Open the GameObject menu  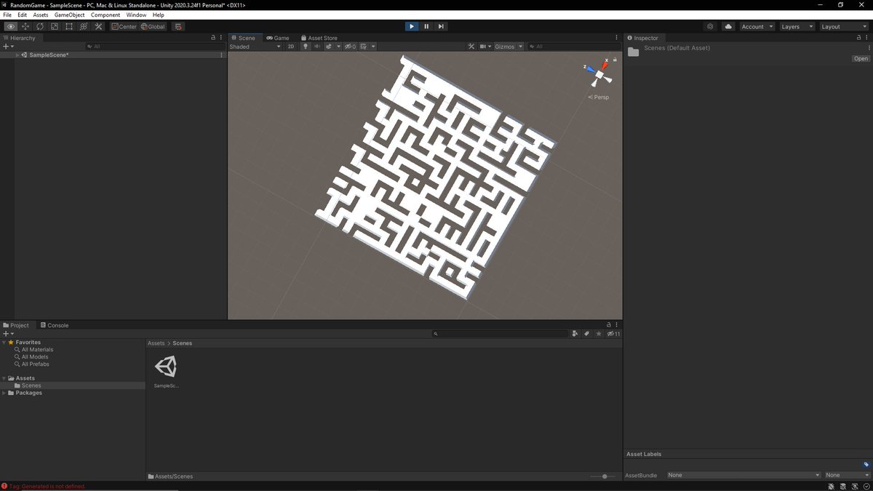pos(69,15)
